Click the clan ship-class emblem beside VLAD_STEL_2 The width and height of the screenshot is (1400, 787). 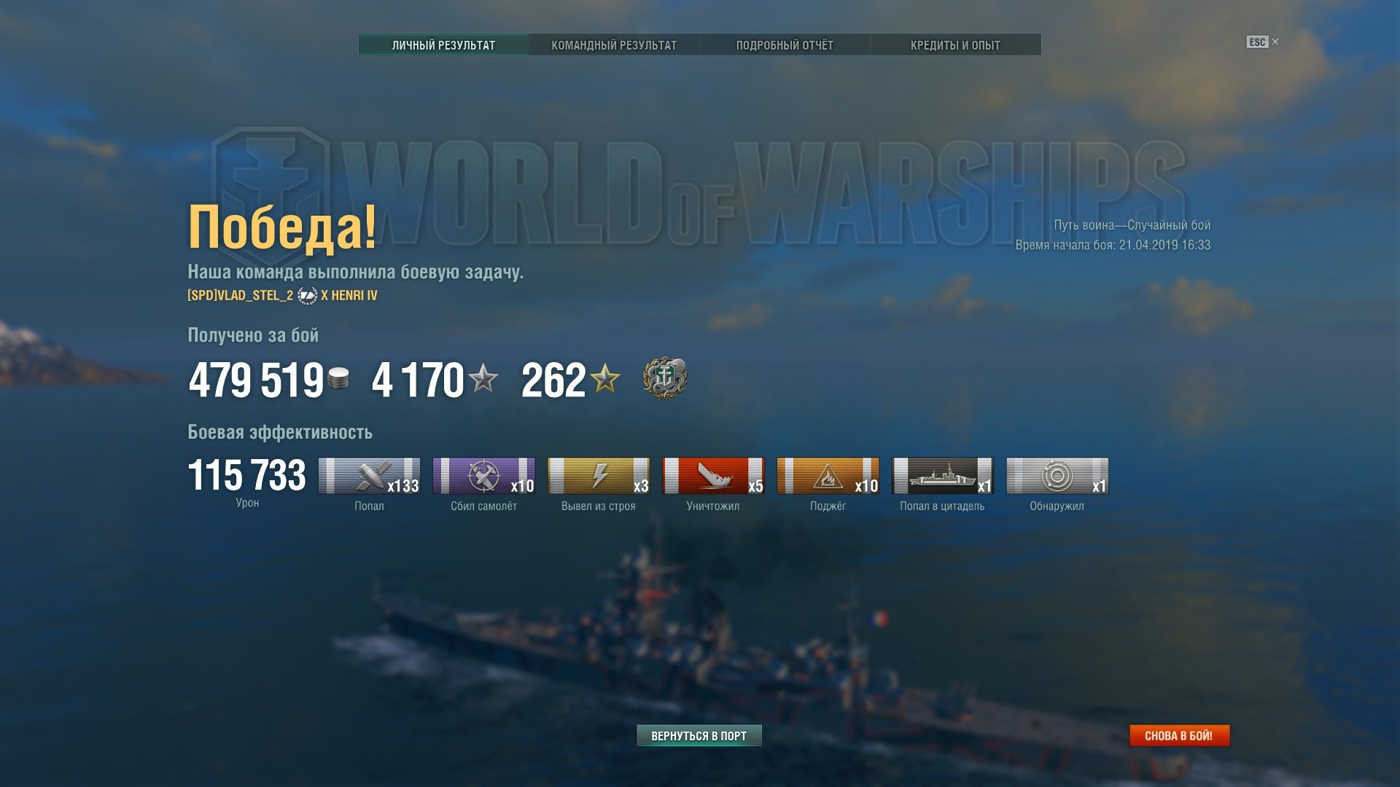tap(307, 295)
